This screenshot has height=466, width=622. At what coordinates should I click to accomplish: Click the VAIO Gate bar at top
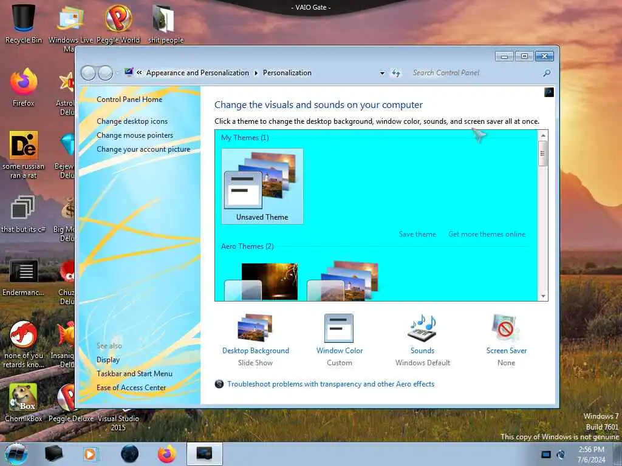point(311,7)
